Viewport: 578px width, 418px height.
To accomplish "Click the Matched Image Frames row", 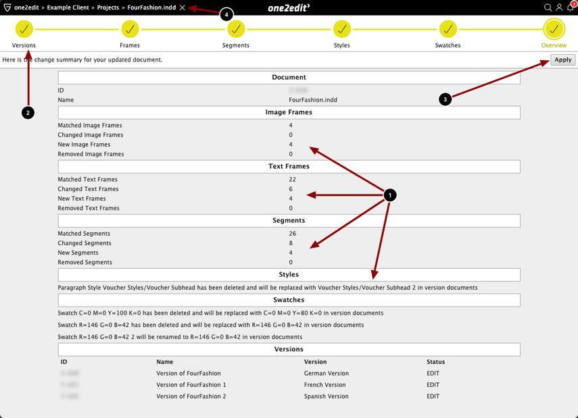I will (289, 125).
